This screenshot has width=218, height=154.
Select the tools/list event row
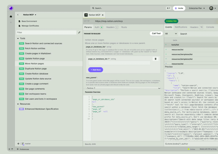point(191,45)
